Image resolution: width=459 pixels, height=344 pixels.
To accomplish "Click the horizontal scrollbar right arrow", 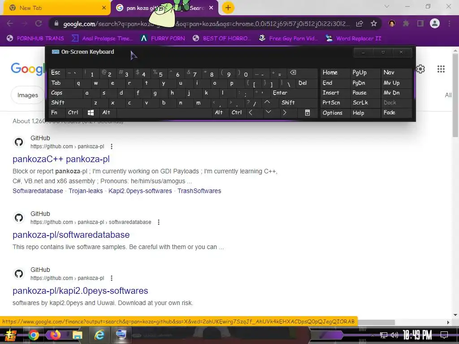I will click(448, 322).
